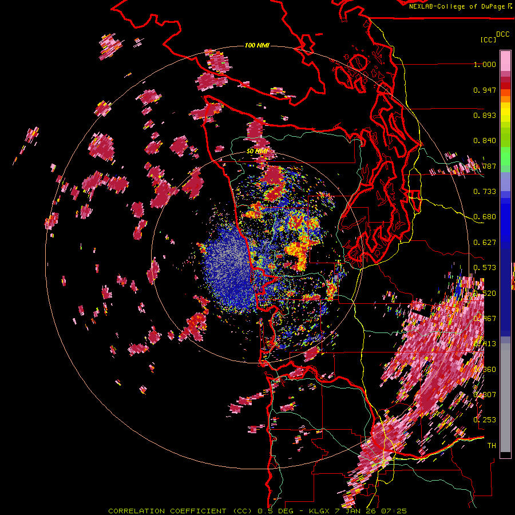Screen dimensions: 515x515
Task: Pick the dark red segment of color bar
Action: tap(505, 86)
